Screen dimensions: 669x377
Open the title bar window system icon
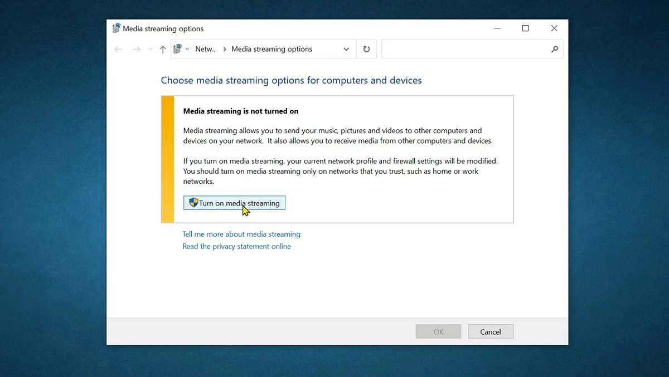click(x=116, y=28)
